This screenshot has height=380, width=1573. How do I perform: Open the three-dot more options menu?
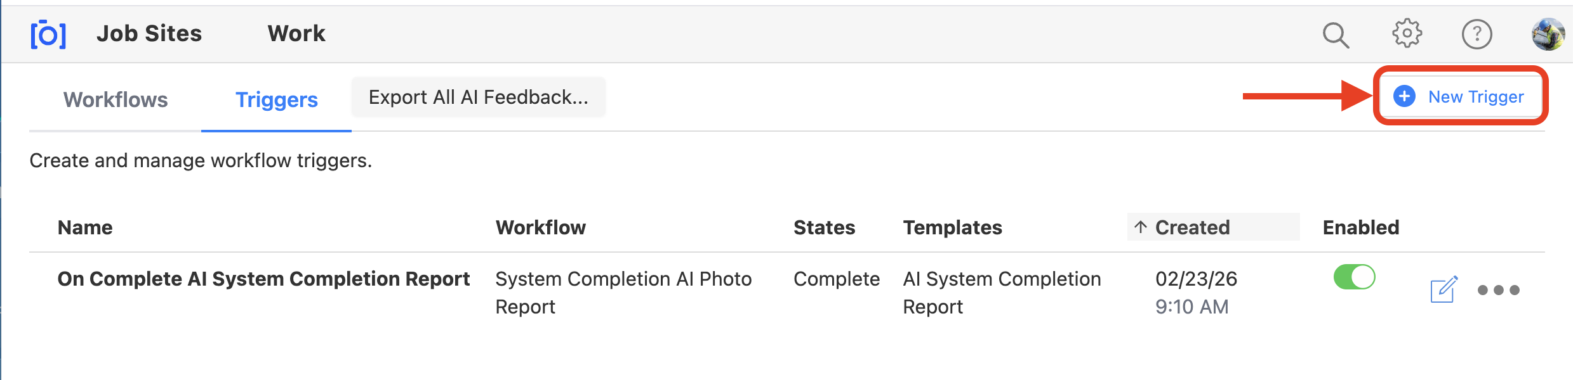click(1498, 290)
